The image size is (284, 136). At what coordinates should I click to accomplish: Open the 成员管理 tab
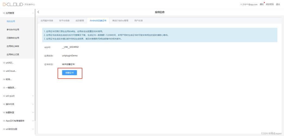[80, 21]
